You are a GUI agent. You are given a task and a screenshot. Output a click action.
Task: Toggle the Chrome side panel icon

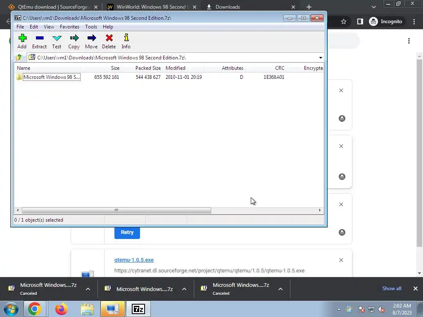pyautogui.click(x=360, y=21)
